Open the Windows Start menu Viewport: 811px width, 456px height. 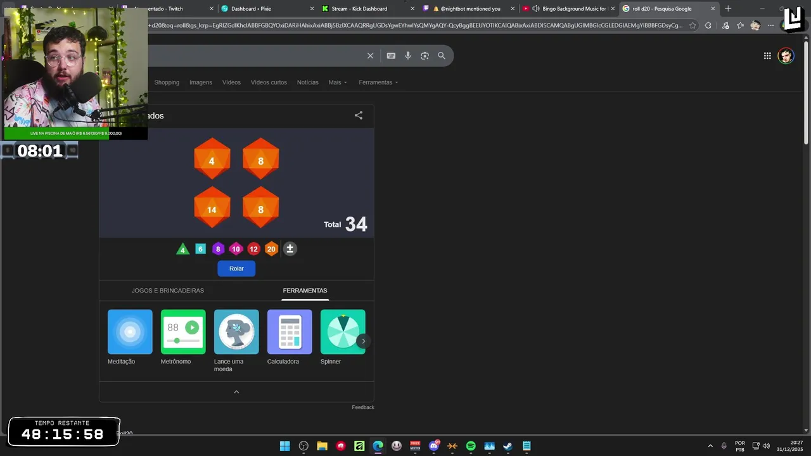pyautogui.click(x=285, y=446)
